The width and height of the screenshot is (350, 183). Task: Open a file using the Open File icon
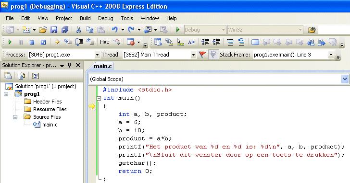tap(43, 30)
